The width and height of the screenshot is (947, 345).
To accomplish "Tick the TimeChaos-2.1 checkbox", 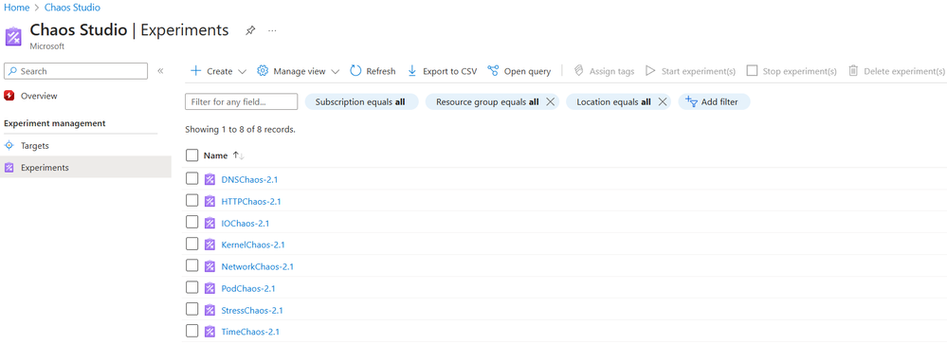I will [x=192, y=331].
